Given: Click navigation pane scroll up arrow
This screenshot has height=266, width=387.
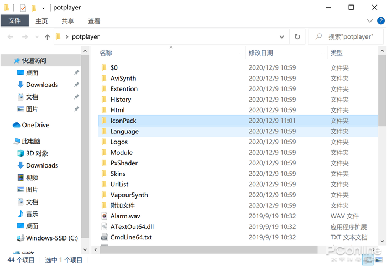Looking at the screenshot, I should (x=85, y=51).
